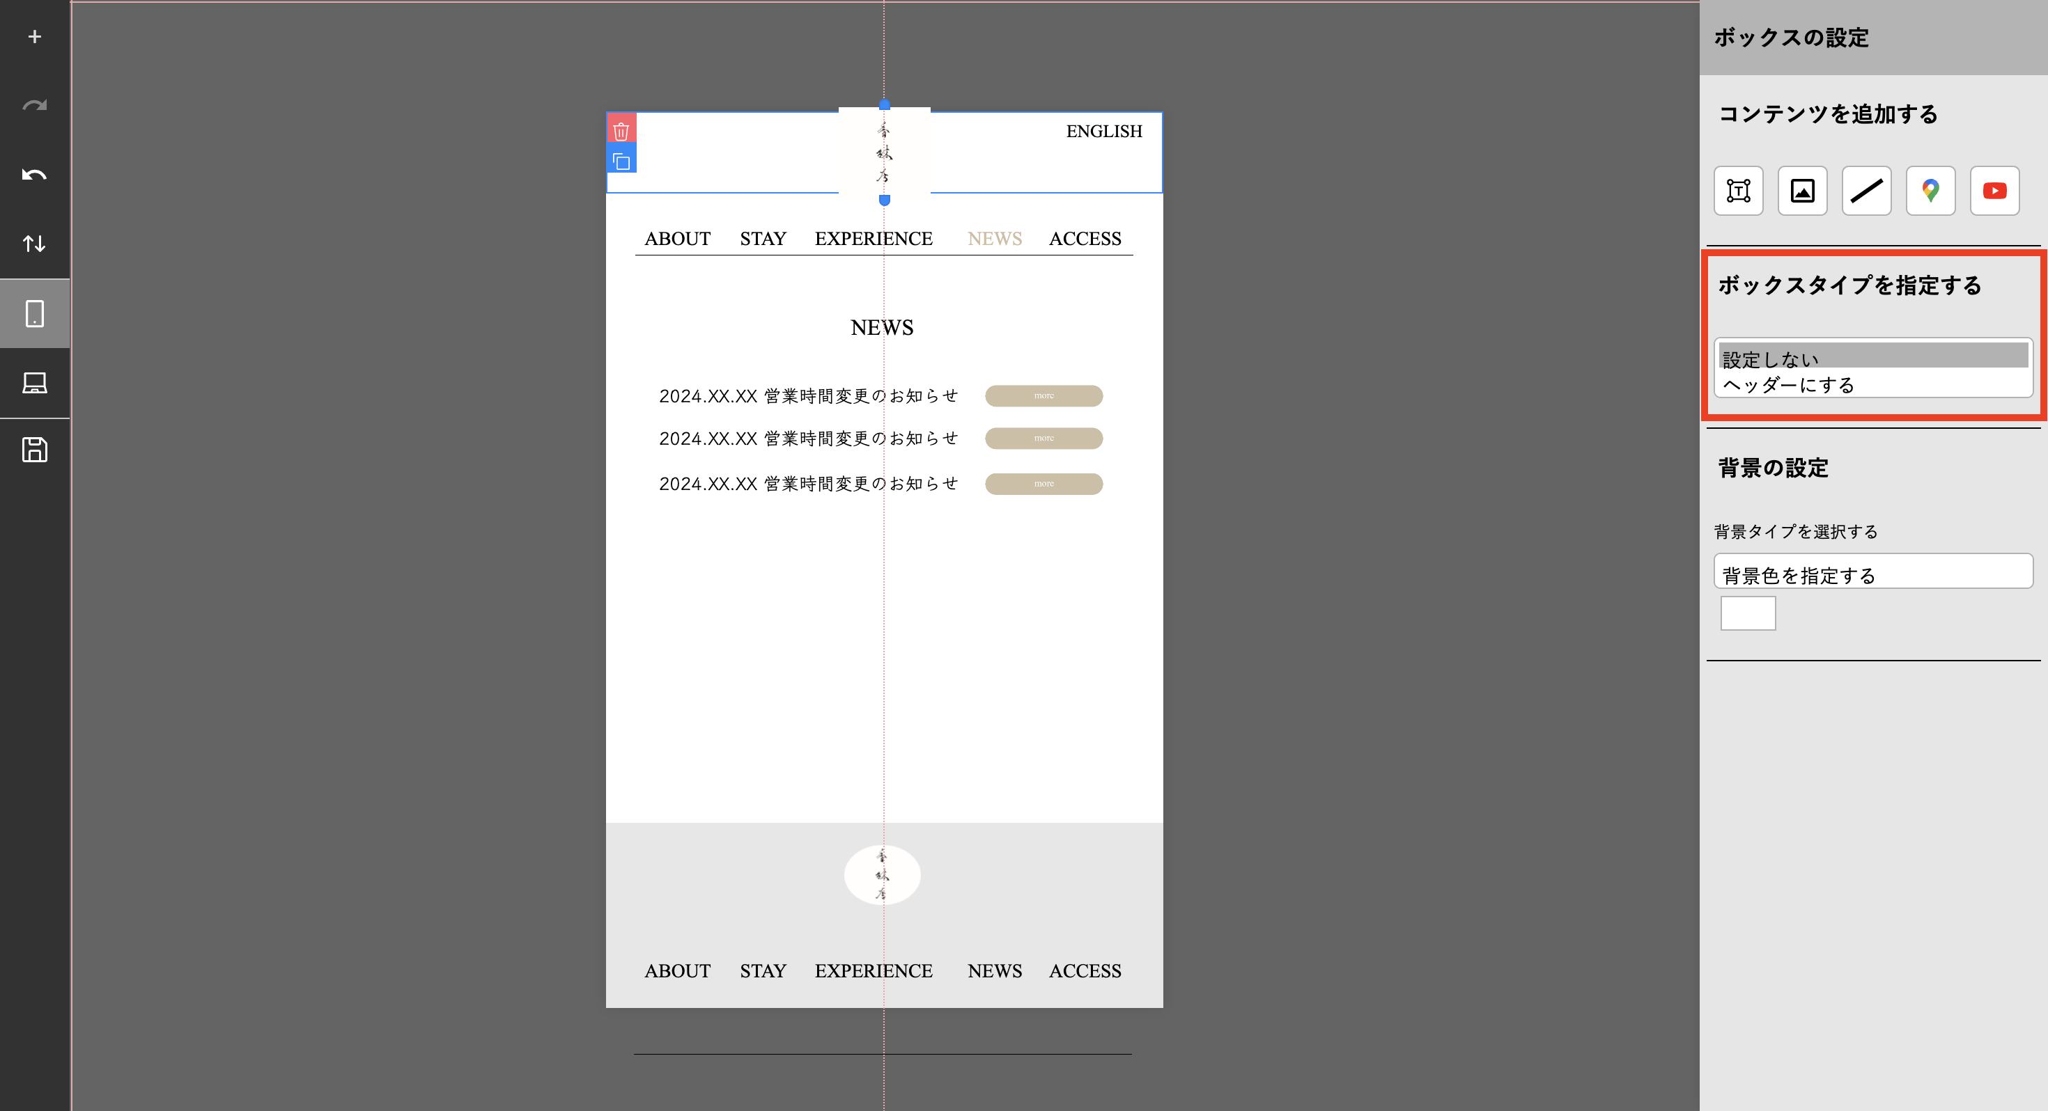Select the line drawing tool
Image resolution: width=2048 pixels, height=1111 pixels.
tap(1867, 191)
